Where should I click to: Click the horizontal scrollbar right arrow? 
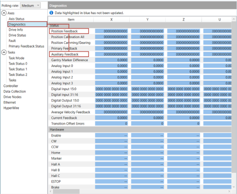pos(229,191)
